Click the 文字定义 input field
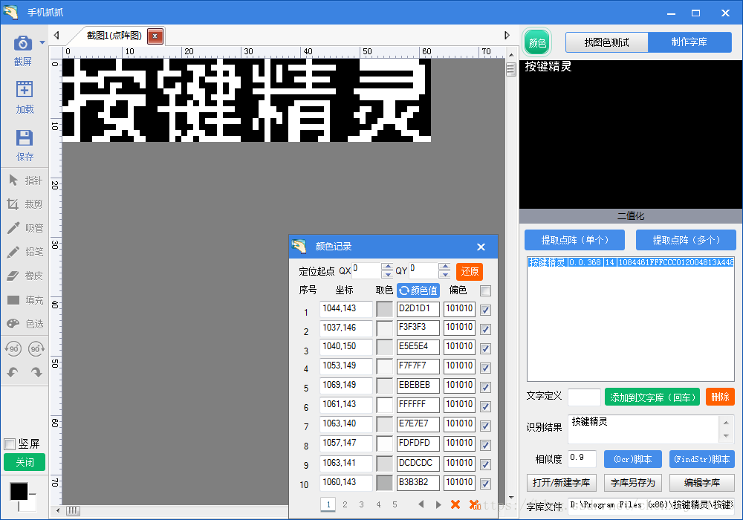The height and width of the screenshot is (520, 743). (x=584, y=397)
